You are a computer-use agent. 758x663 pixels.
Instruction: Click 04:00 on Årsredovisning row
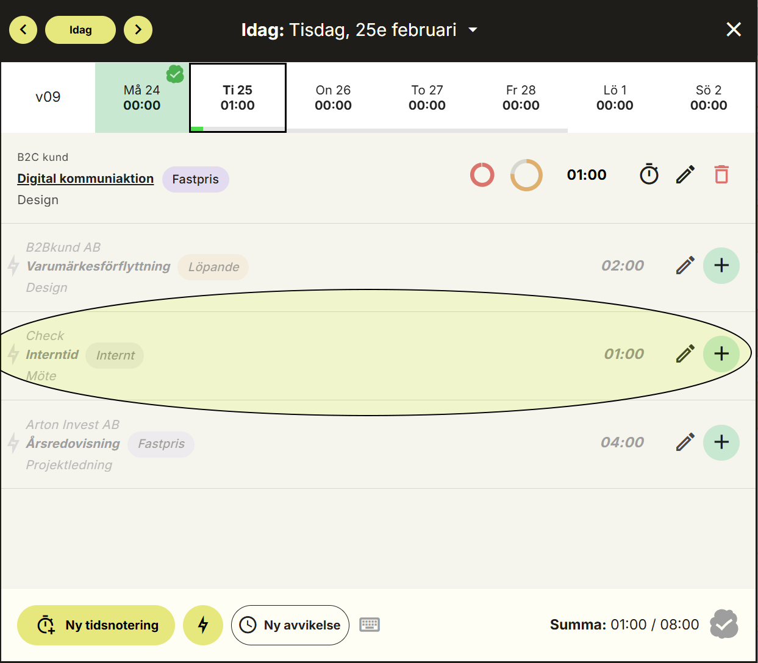623,442
